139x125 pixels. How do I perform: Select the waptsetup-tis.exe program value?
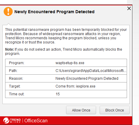click(x=70, y=63)
